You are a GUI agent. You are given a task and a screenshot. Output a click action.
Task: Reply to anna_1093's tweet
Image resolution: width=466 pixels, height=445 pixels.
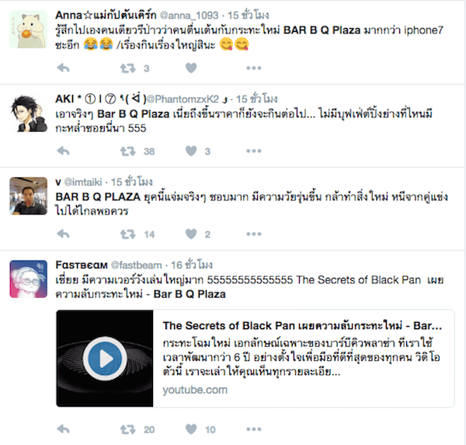64,68
